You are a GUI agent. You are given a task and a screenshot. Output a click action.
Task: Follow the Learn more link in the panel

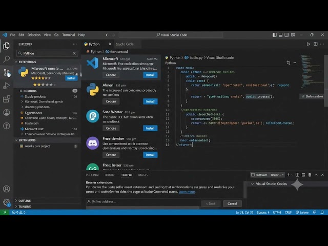(187, 192)
